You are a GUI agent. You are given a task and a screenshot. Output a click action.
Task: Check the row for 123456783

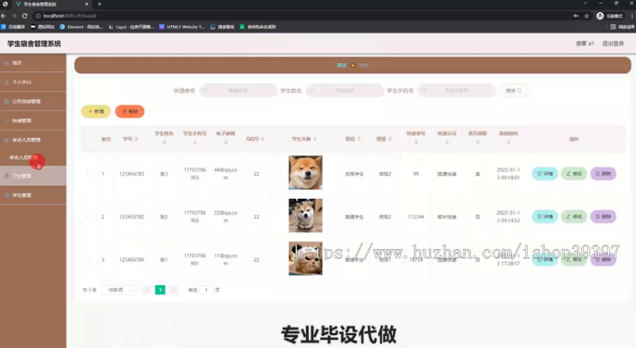pyautogui.click(x=89, y=174)
